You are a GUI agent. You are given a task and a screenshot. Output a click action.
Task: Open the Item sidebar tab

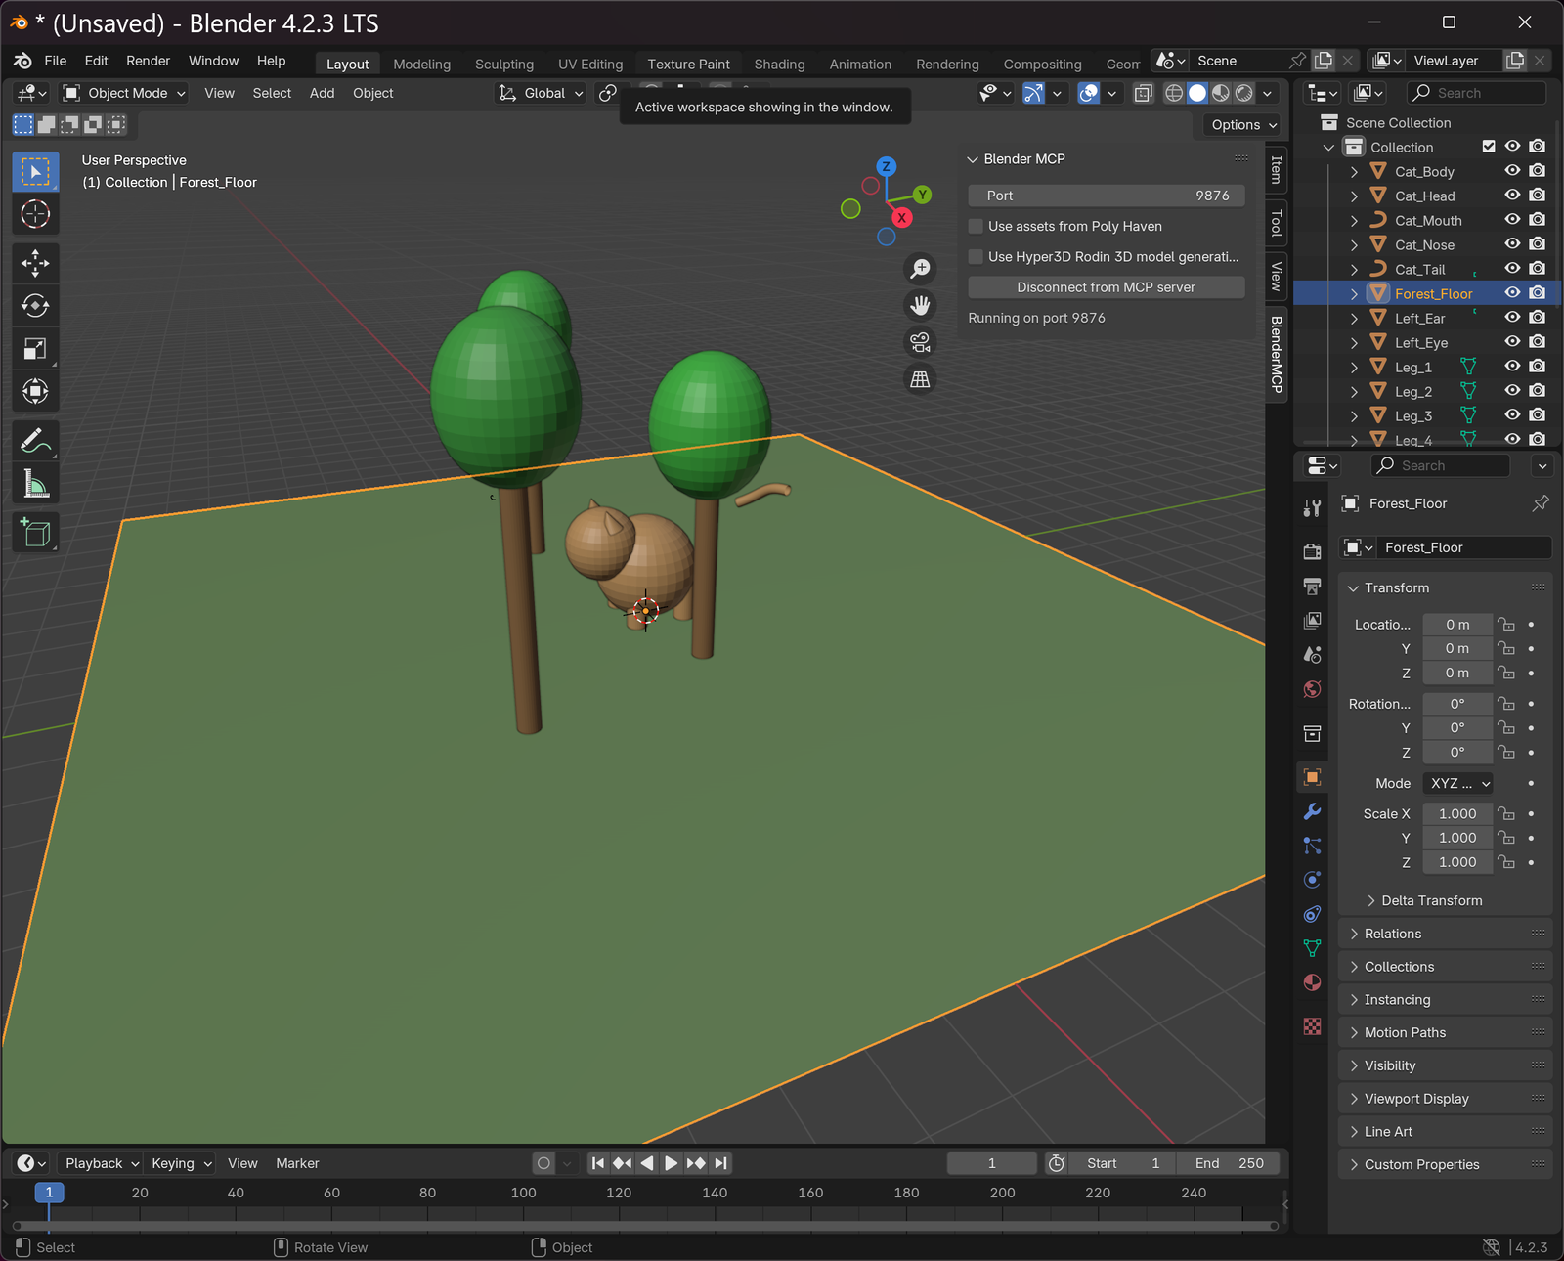pyautogui.click(x=1276, y=170)
